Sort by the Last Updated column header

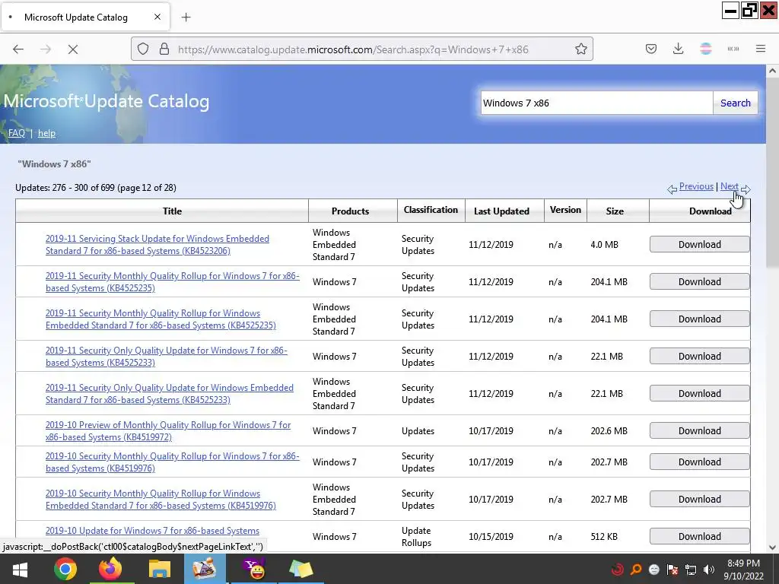click(x=501, y=211)
